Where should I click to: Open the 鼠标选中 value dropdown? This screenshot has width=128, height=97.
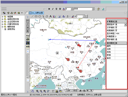[x=125, y=25]
